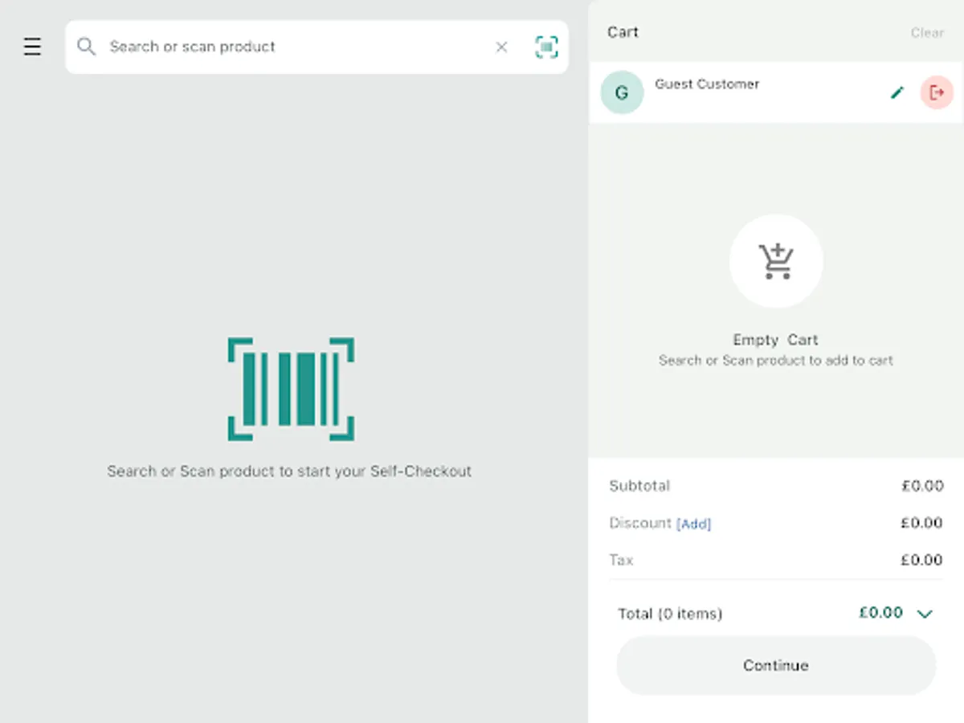Click the Guest Customer avatar
The image size is (964, 723).
tap(622, 92)
